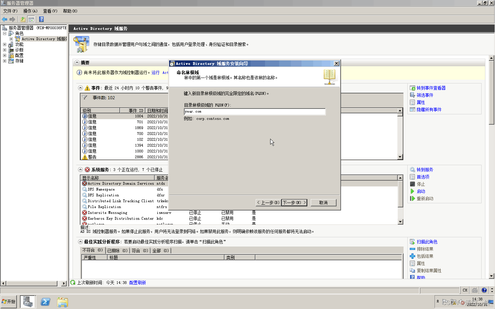
Task: Open events 属性 action
Action: [421, 102]
